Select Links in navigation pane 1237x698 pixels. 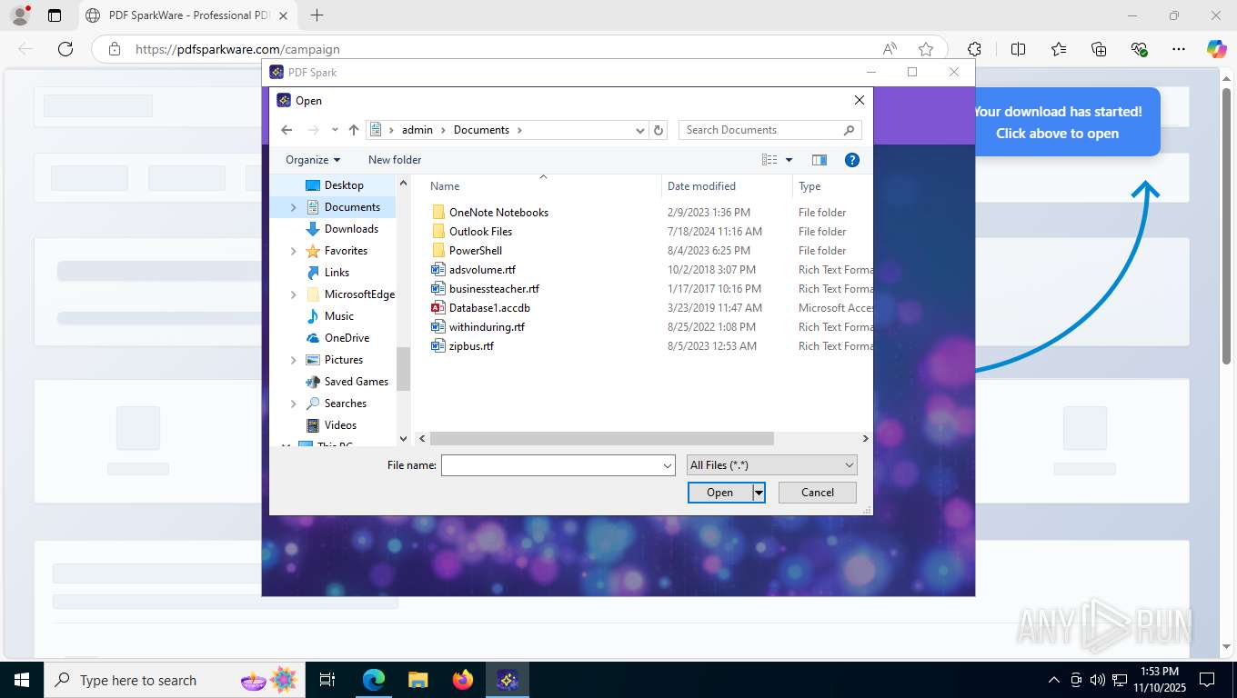point(337,273)
